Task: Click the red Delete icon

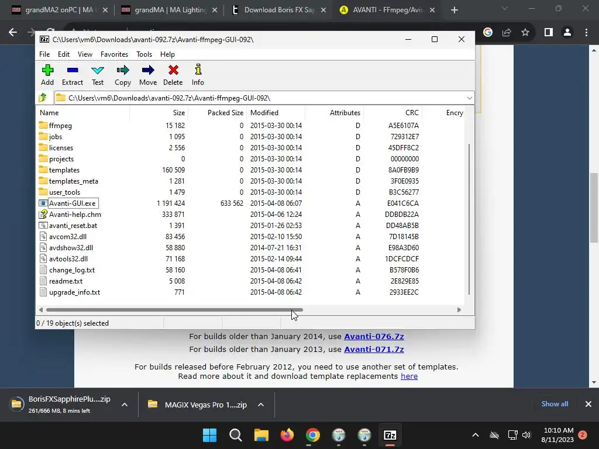Action: pyautogui.click(x=173, y=70)
